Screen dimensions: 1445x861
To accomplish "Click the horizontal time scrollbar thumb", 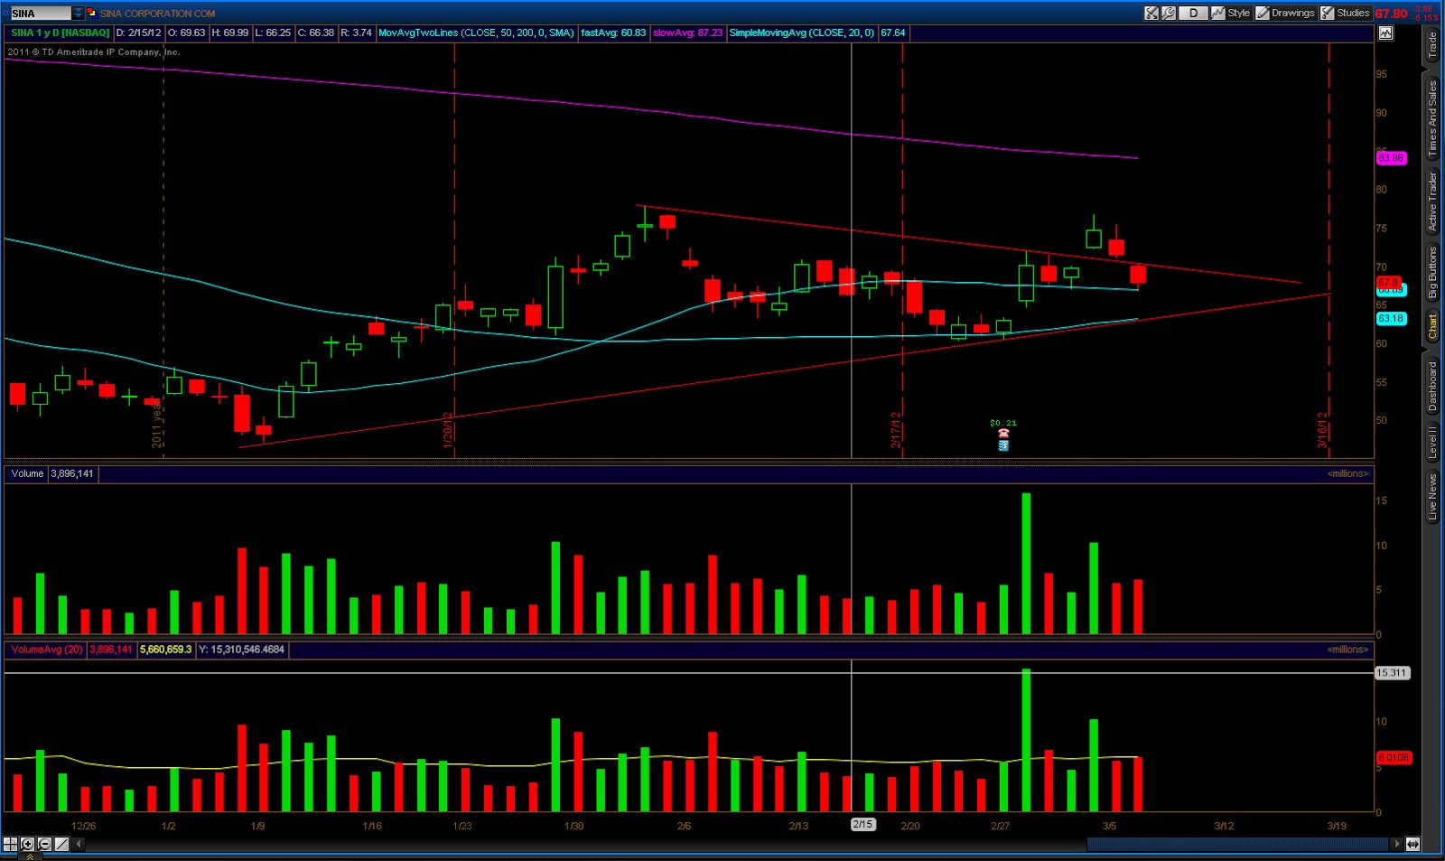I will [1237, 844].
